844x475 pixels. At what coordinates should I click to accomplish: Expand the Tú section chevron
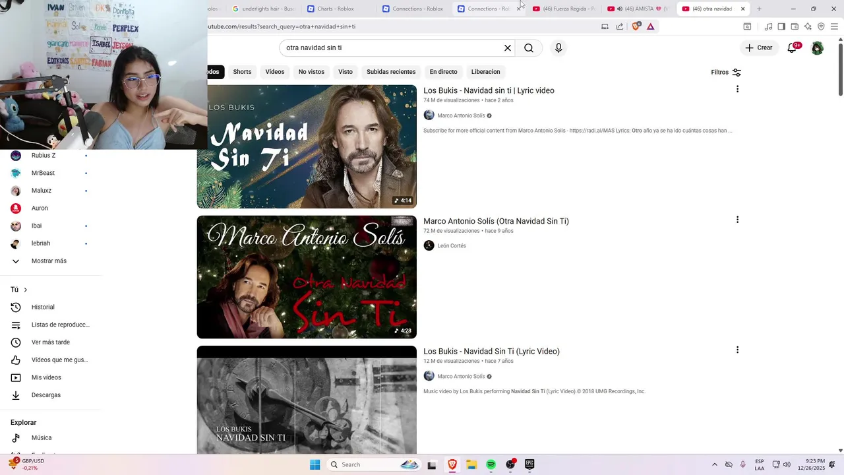pyautogui.click(x=26, y=290)
